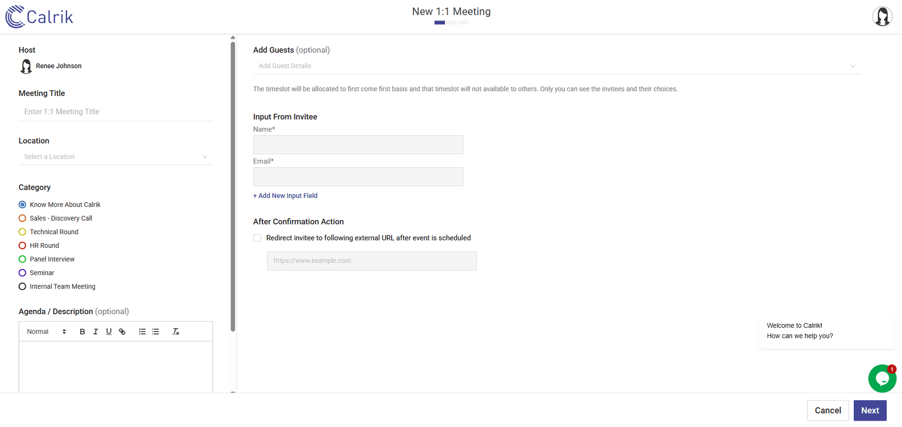This screenshot has width=902, height=427.
Task: Choose the HR Round category
Action: coord(22,245)
